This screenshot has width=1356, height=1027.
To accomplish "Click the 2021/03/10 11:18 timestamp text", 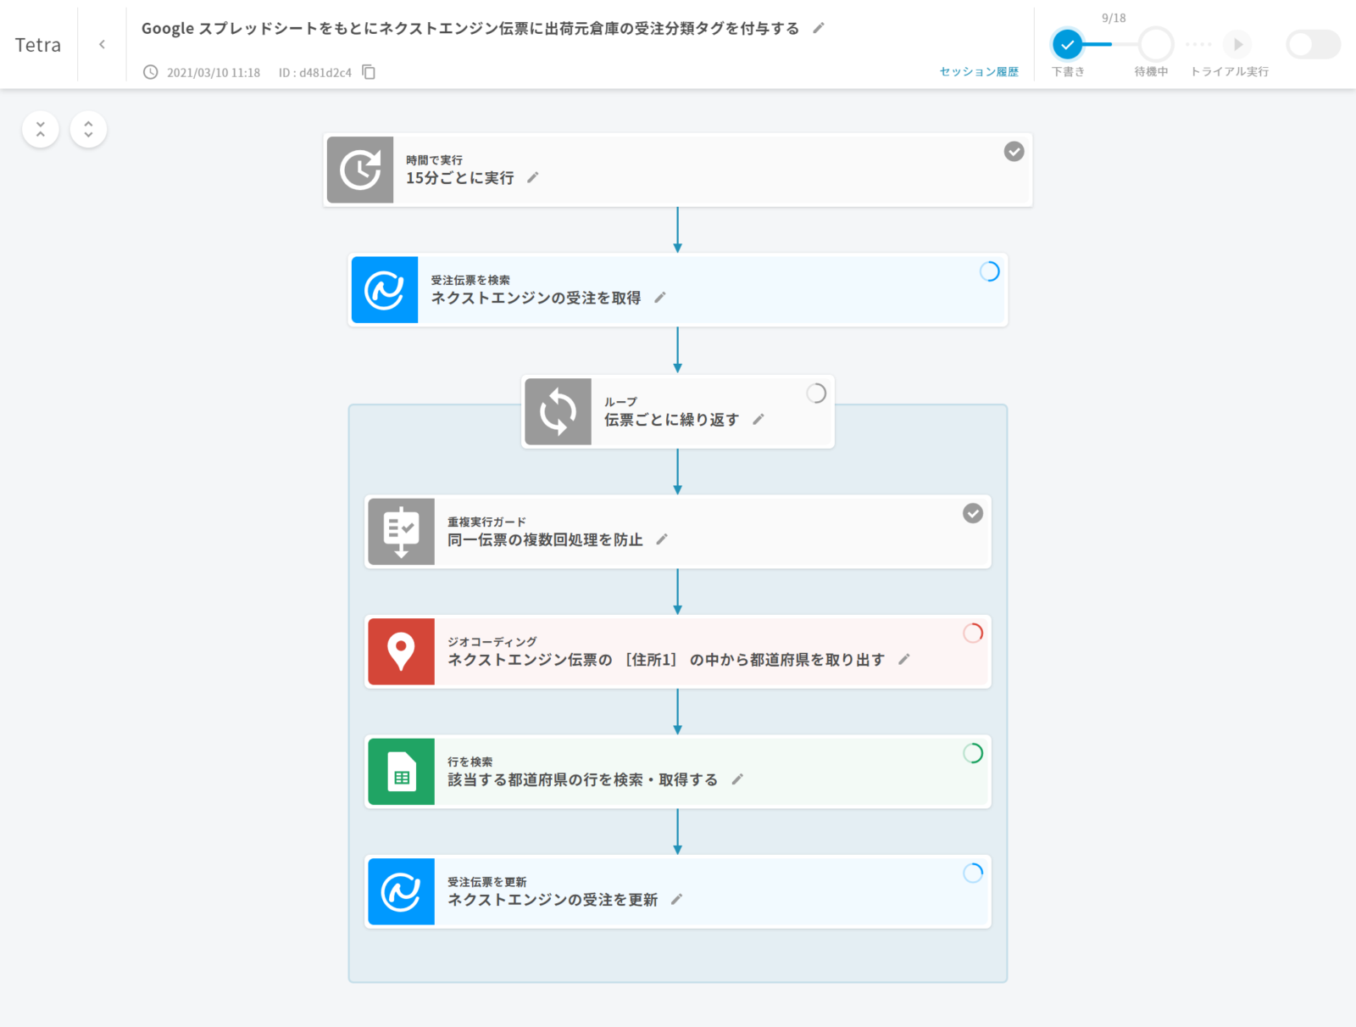I will click(x=214, y=73).
